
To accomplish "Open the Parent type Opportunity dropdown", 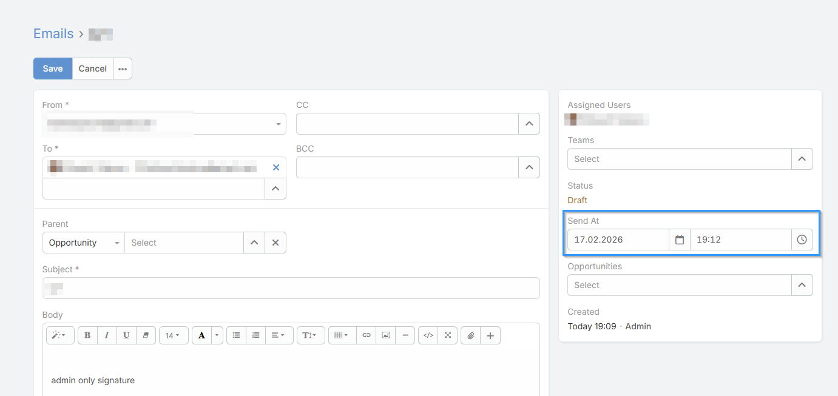I will [x=84, y=243].
